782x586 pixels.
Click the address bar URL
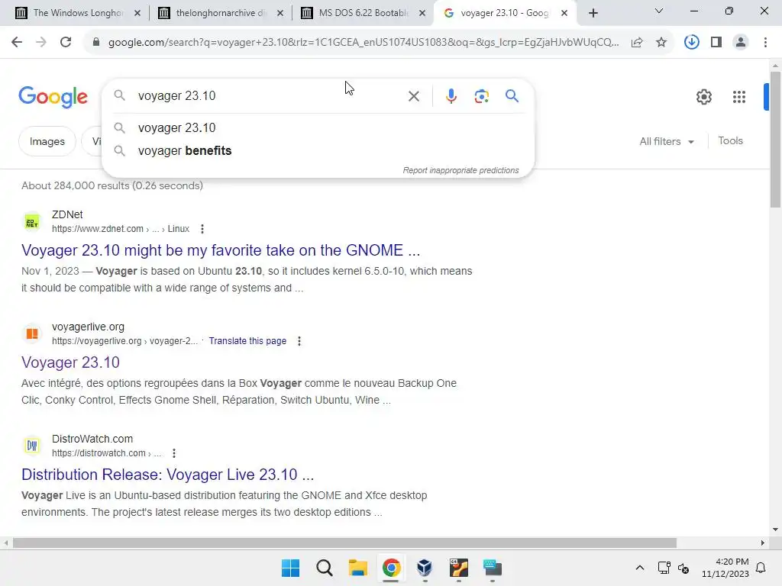[x=364, y=43]
